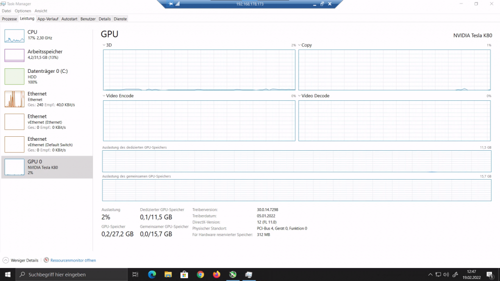Click the 0,2/27,2 GB GPU memory value

(x=117, y=234)
